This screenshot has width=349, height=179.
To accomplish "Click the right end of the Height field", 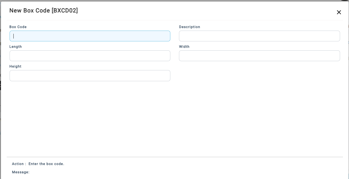I will coord(166,75).
